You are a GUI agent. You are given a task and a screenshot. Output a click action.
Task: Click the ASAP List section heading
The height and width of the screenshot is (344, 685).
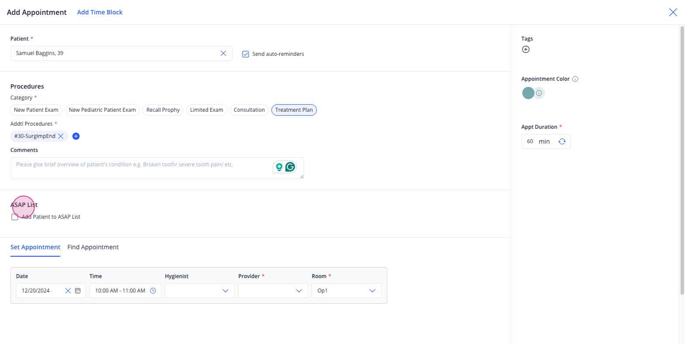click(x=24, y=205)
